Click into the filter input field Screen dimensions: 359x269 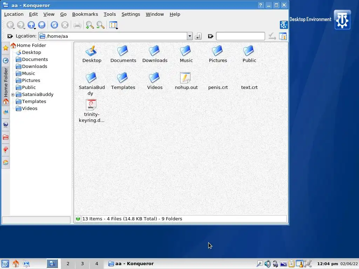[x=241, y=36]
